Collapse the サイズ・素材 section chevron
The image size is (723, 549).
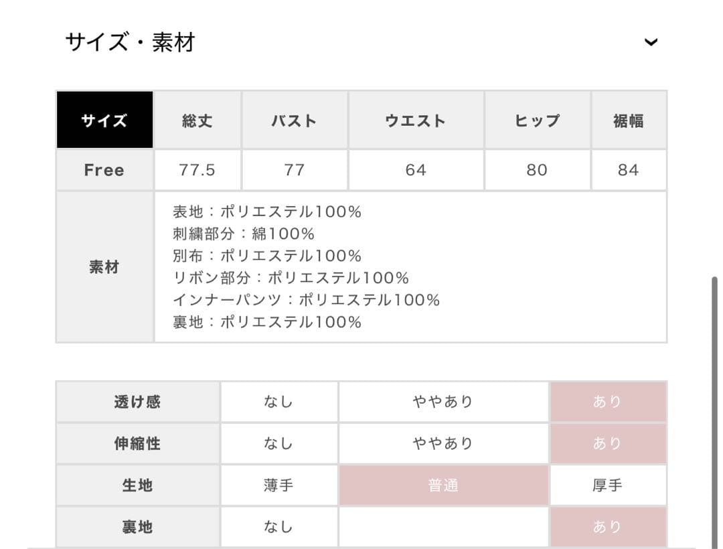click(650, 42)
